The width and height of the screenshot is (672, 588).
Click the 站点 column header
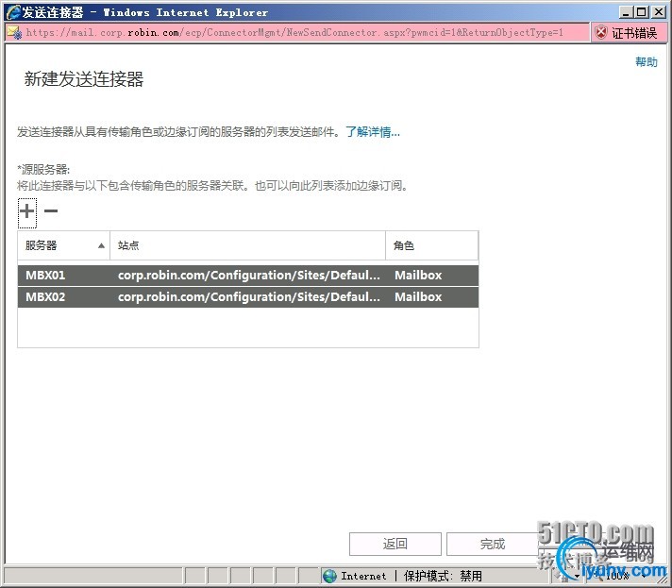click(x=247, y=245)
